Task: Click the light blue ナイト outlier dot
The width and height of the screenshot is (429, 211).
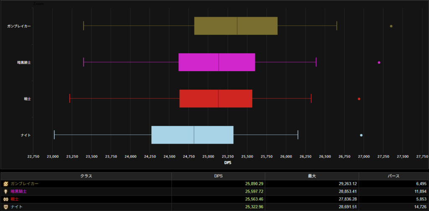Action: [x=361, y=135]
